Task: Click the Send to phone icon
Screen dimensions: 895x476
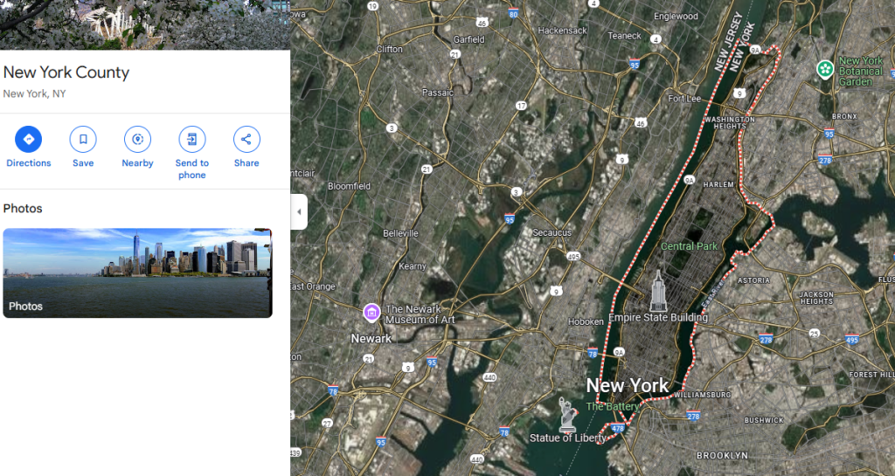Action: tap(191, 139)
